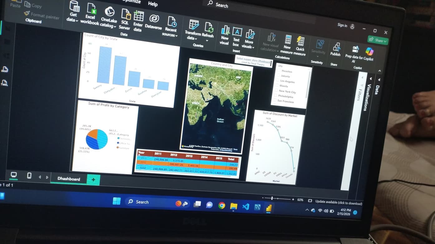This screenshot has height=244, width=435.
Task: Click the Refresh icon in Queries group
Action: 210,26
